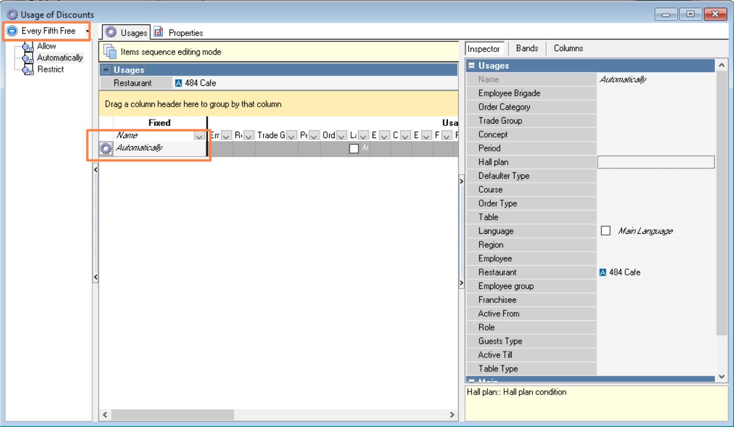734x427 pixels.
Task: Click the blue Every Fifth Free discount icon
Action: (x=12, y=31)
